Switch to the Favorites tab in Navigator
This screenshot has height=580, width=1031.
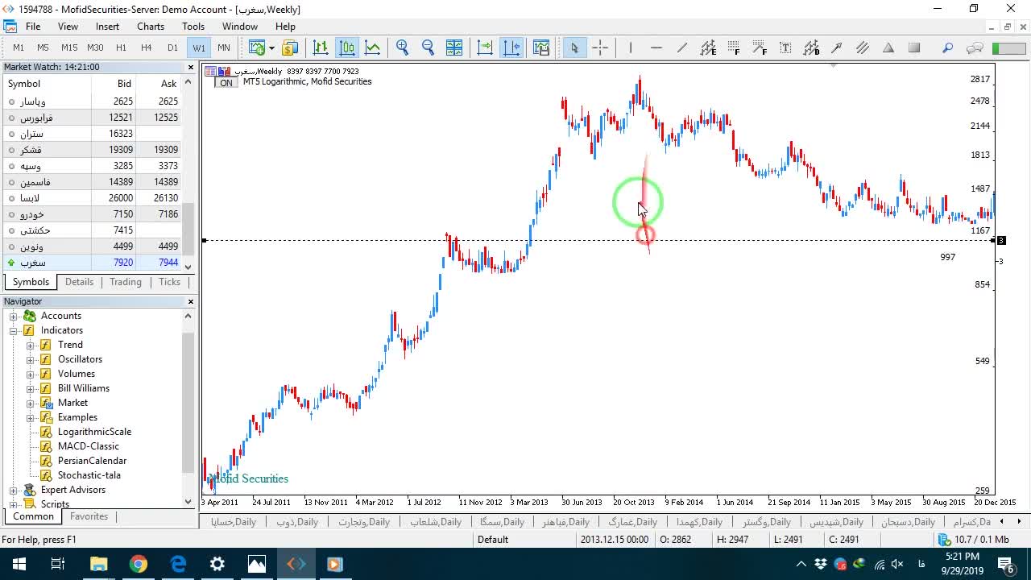click(x=89, y=516)
